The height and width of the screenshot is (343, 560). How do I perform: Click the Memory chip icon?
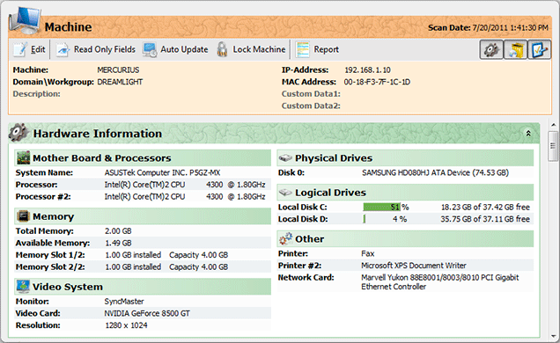tap(23, 216)
